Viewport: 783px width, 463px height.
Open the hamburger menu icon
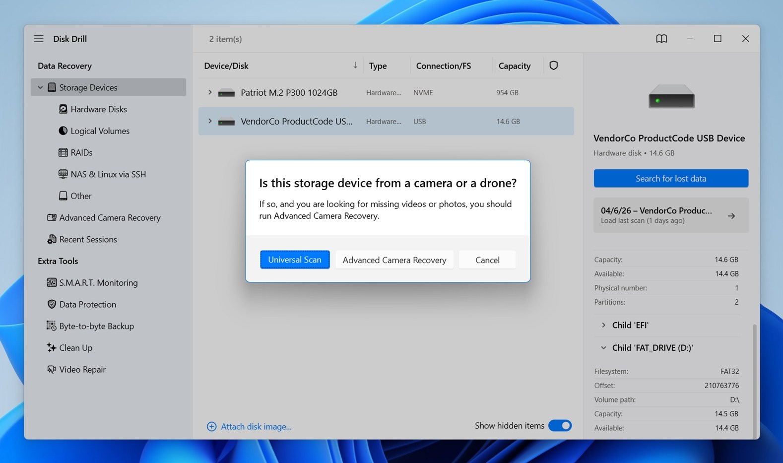39,39
